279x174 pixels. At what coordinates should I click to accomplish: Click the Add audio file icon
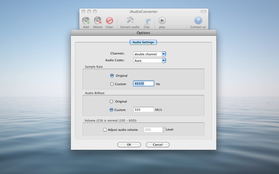tap(86, 21)
